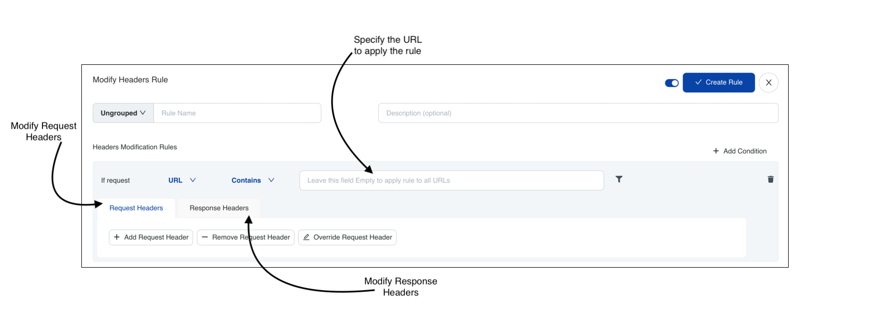This screenshot has width=870, height=332.
Task: Switch to Response Headers tab
Action: [219, 208]
